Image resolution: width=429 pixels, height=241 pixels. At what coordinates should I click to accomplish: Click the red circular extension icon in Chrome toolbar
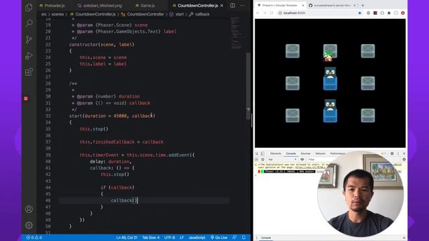[x=403, y=13]
